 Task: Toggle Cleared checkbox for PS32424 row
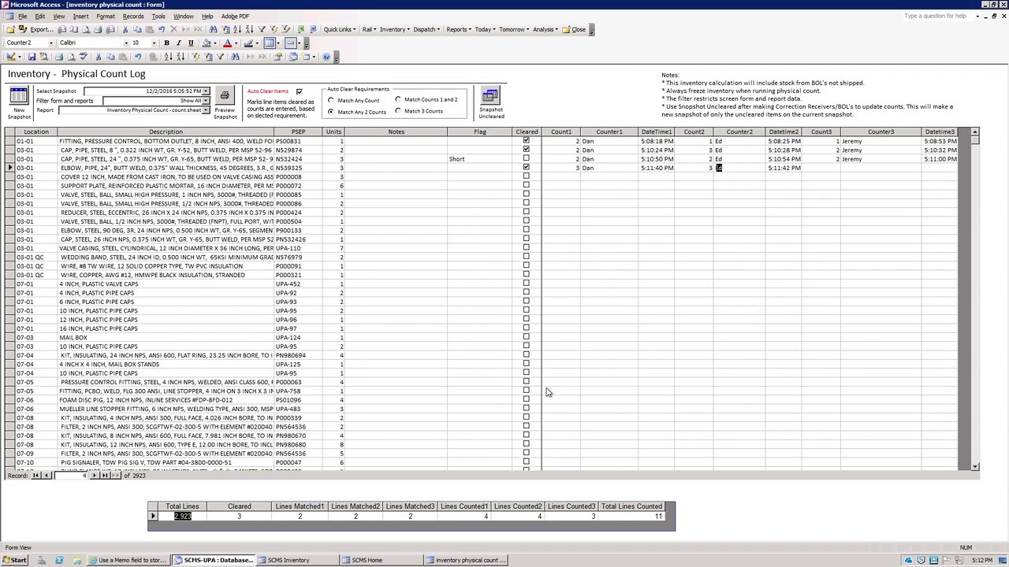tap(527, 158)
